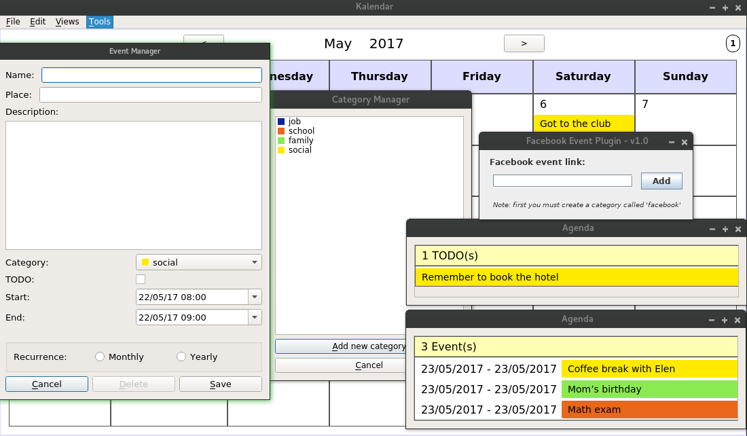Select the yellow social category entry
747x436 pixels.
coord(299,149)
